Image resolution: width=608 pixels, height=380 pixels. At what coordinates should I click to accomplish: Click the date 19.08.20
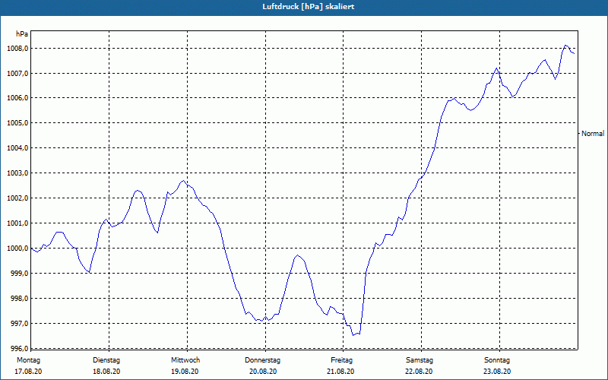pos(185,372)
